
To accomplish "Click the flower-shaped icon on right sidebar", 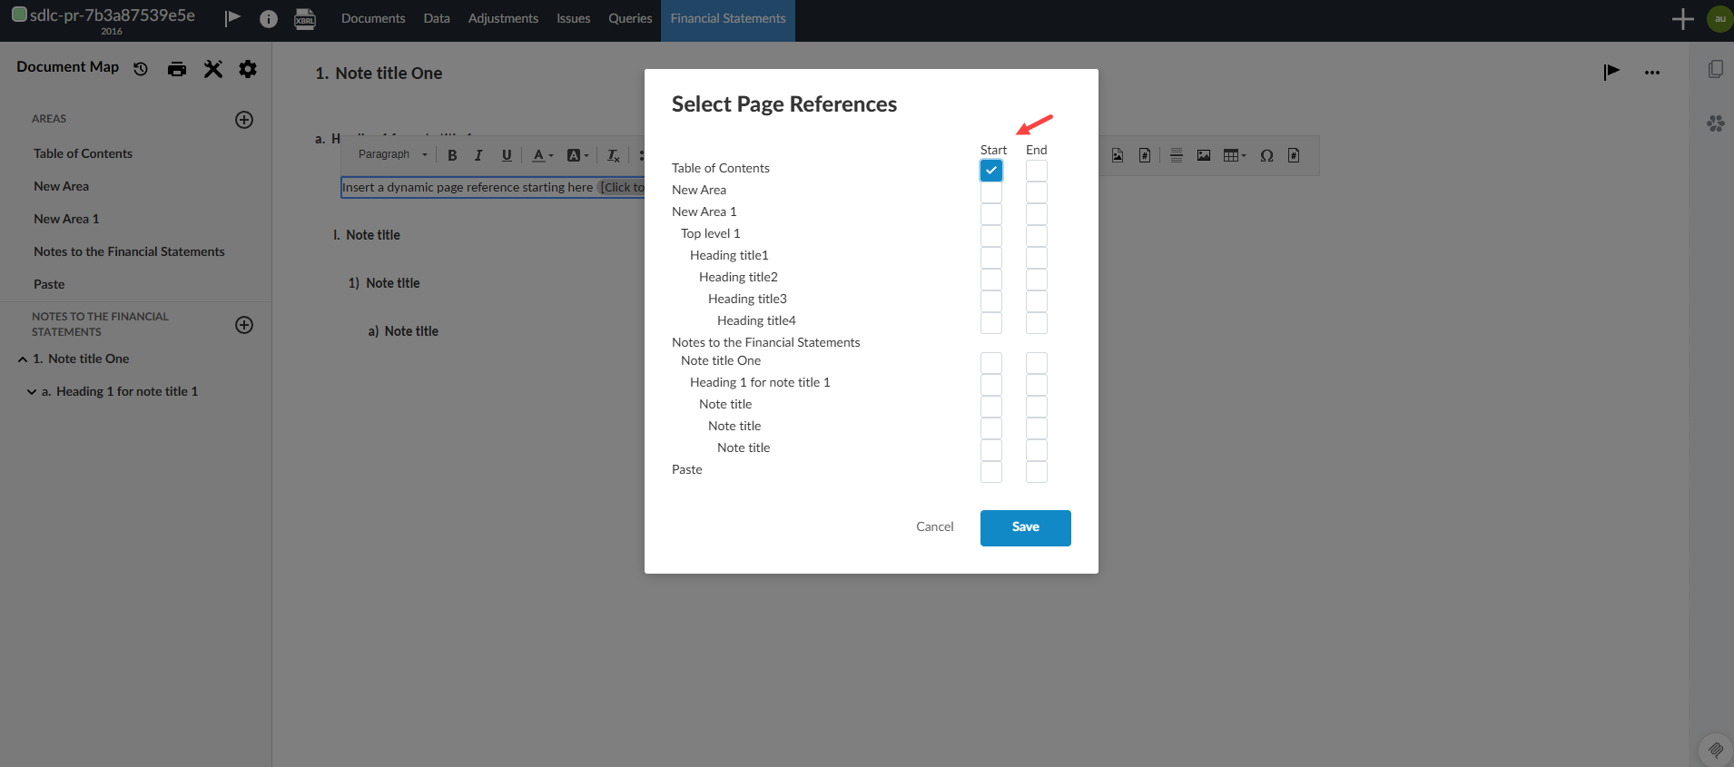I will [x=1716, y=123].
